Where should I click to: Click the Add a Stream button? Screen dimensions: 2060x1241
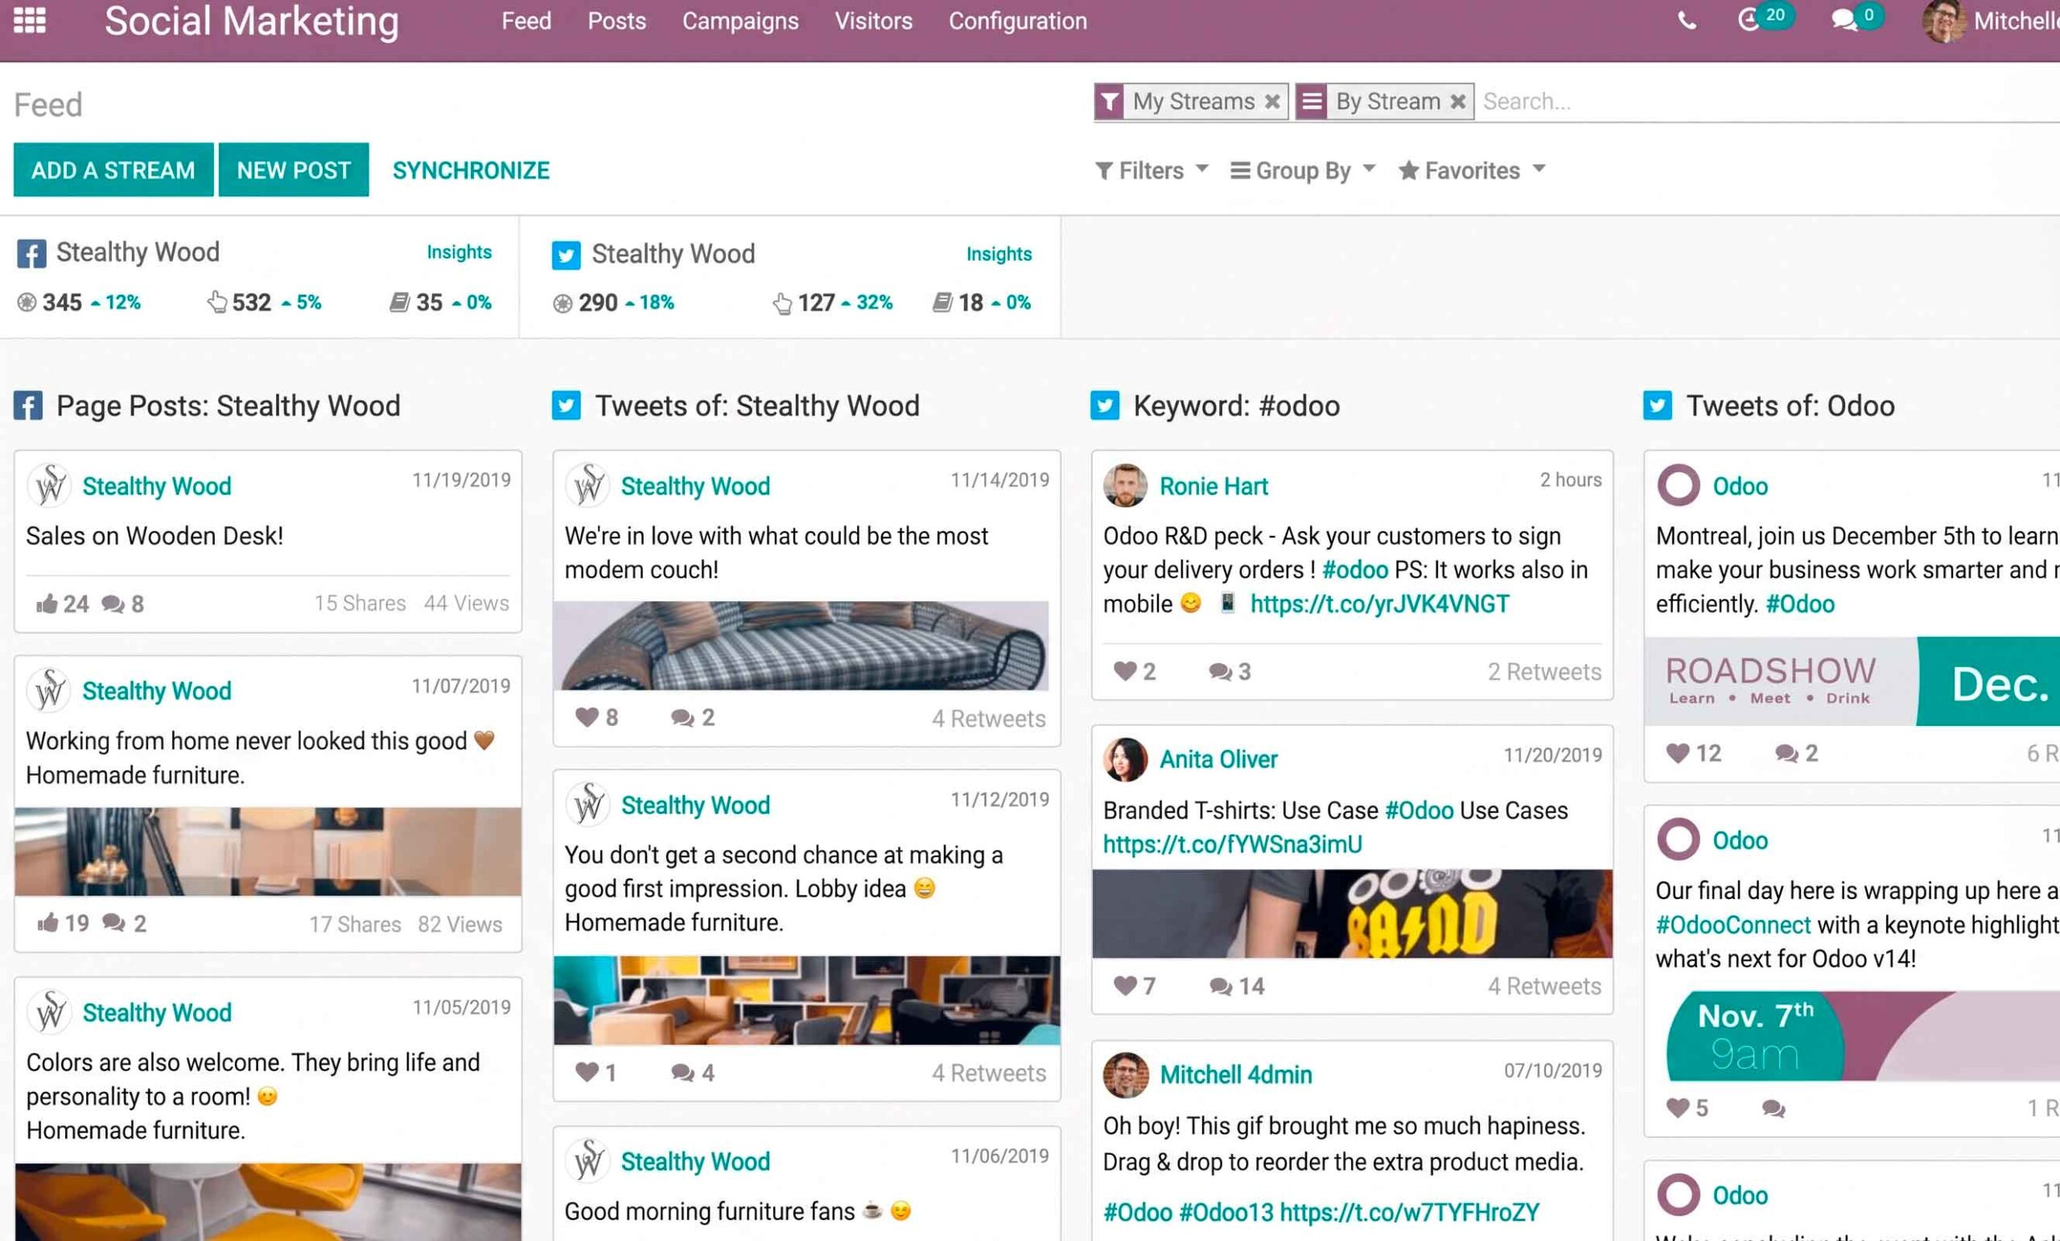[113, 170]
